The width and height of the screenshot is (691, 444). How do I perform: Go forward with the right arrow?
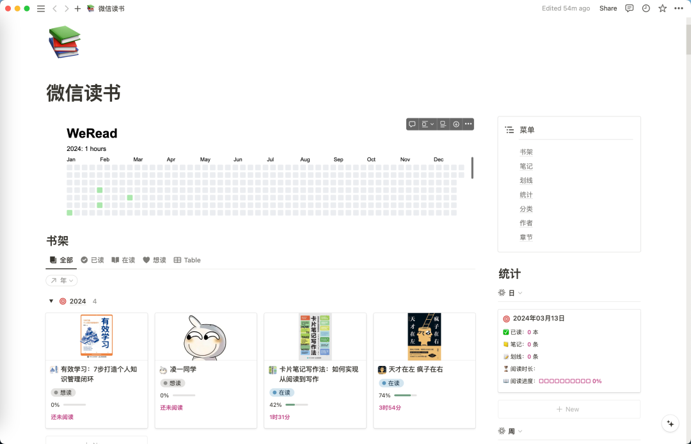point(66,8)
